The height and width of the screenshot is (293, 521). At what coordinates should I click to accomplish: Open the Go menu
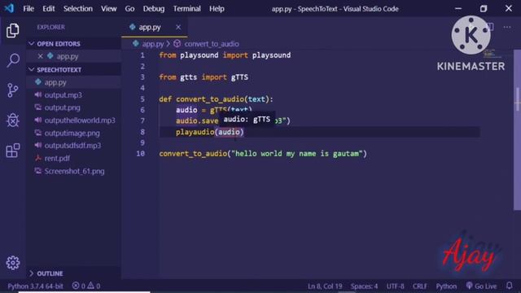129,9
